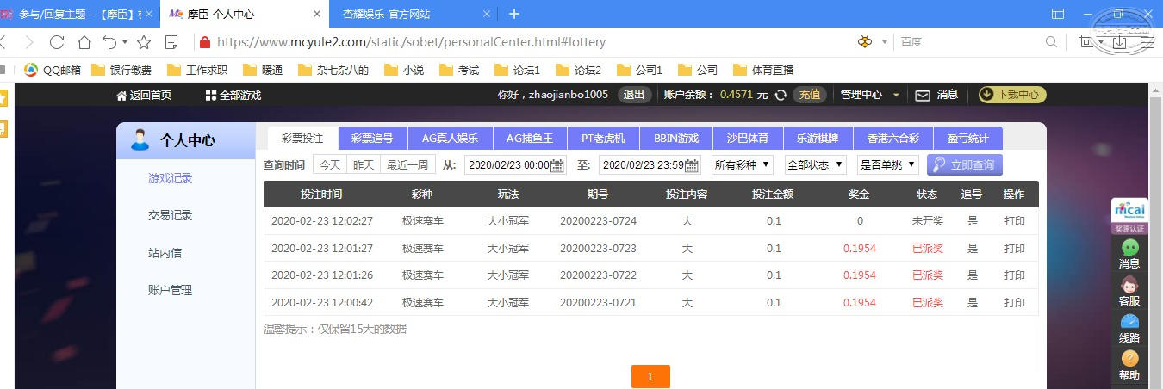
Task: Switch to 香港六合彩 tab
Action: click(x=893, y=139)
